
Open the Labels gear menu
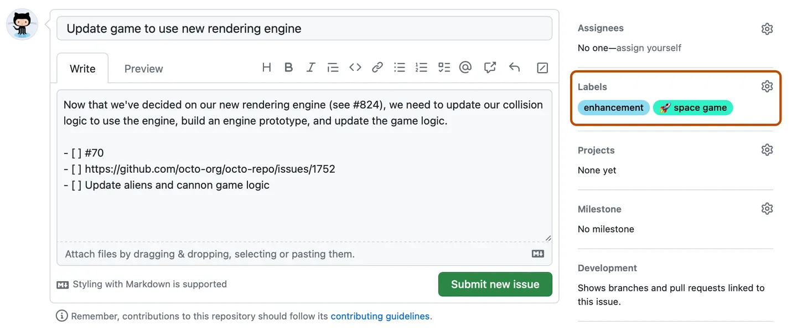[767, 86]
